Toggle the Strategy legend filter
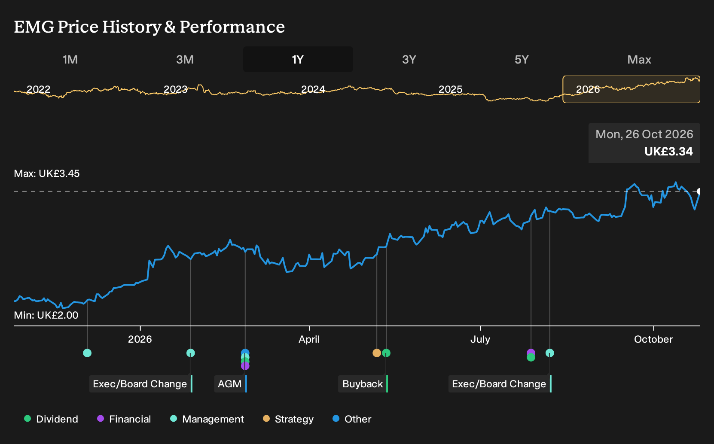This screenshot has height=444, width=714. coord(288,419)
